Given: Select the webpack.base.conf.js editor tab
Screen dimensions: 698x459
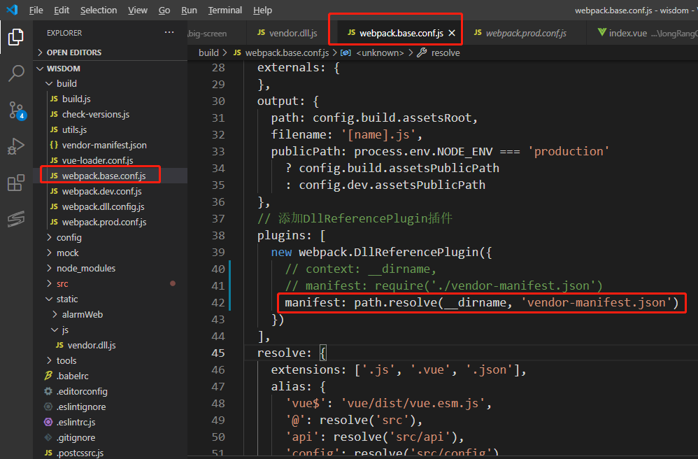Looking at the screenshot, I should pos(395,33).
